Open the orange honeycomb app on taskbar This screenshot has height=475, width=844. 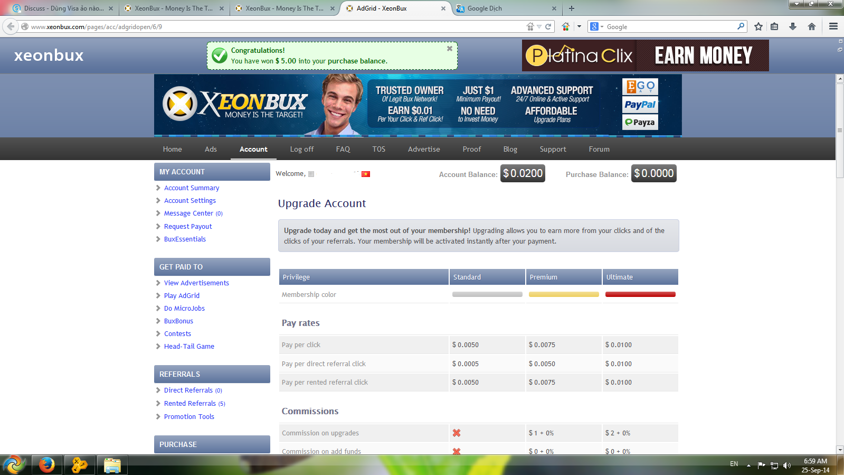[x=79, y=465]
